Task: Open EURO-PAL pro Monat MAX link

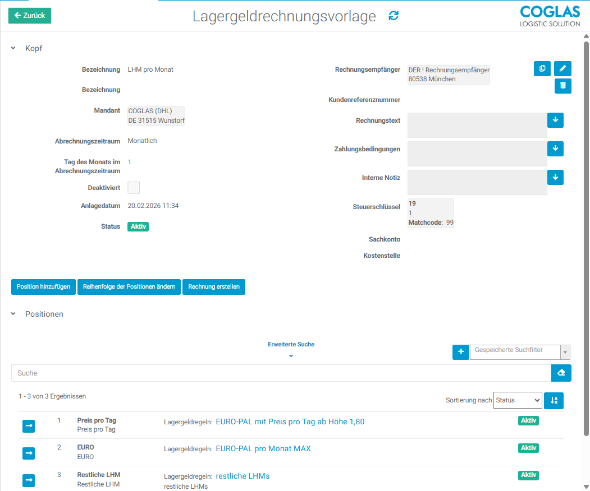Action: pyautogui.click(x=263, y=448)
